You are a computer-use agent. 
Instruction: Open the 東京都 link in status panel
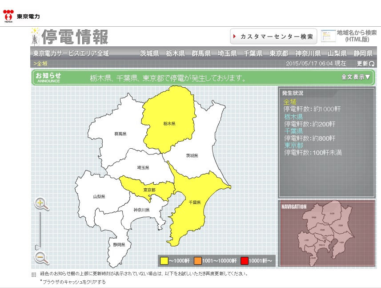(293, 146)
